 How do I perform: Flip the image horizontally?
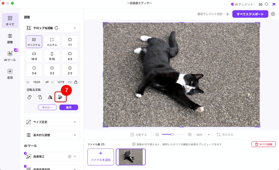[50, 97]
